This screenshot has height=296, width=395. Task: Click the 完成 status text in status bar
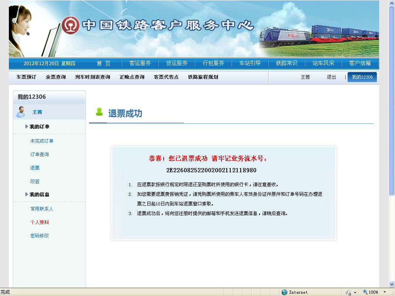pyautogui.click(x=5, y=292)
